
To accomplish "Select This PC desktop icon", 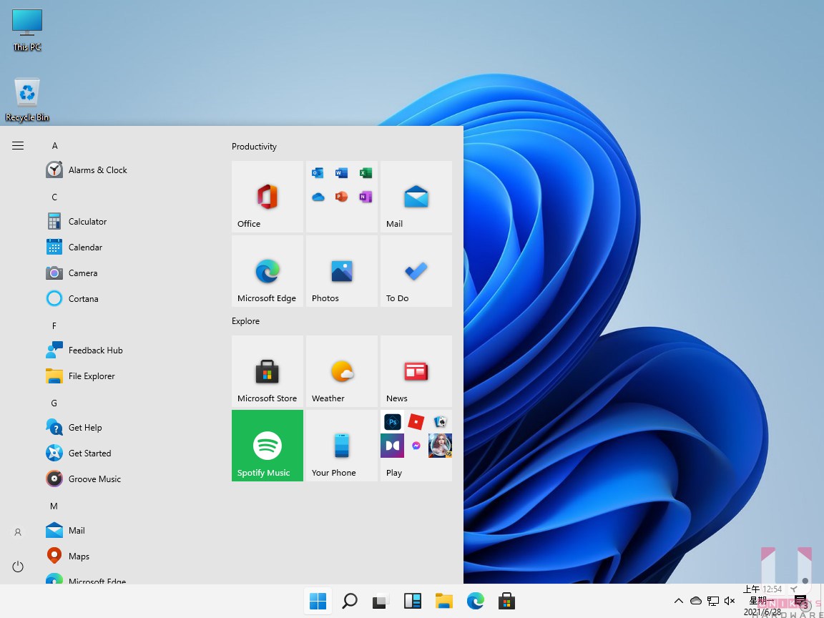I will tap(26, 31).
